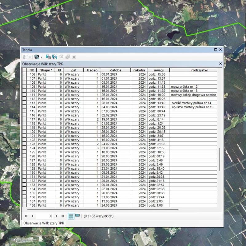Click the Zoom To Selected icon
This screenshot has width=246, height=246.
[67, 57]
